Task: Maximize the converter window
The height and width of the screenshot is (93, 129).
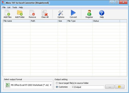Action: [x=117, y=2]
